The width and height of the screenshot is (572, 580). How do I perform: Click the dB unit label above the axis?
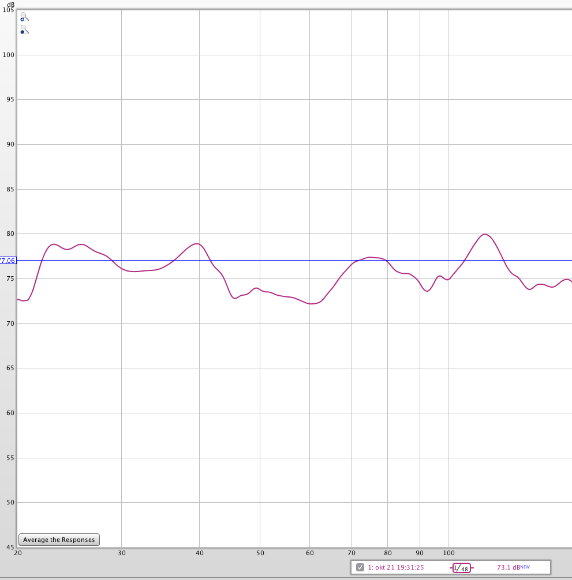(11, 5)
